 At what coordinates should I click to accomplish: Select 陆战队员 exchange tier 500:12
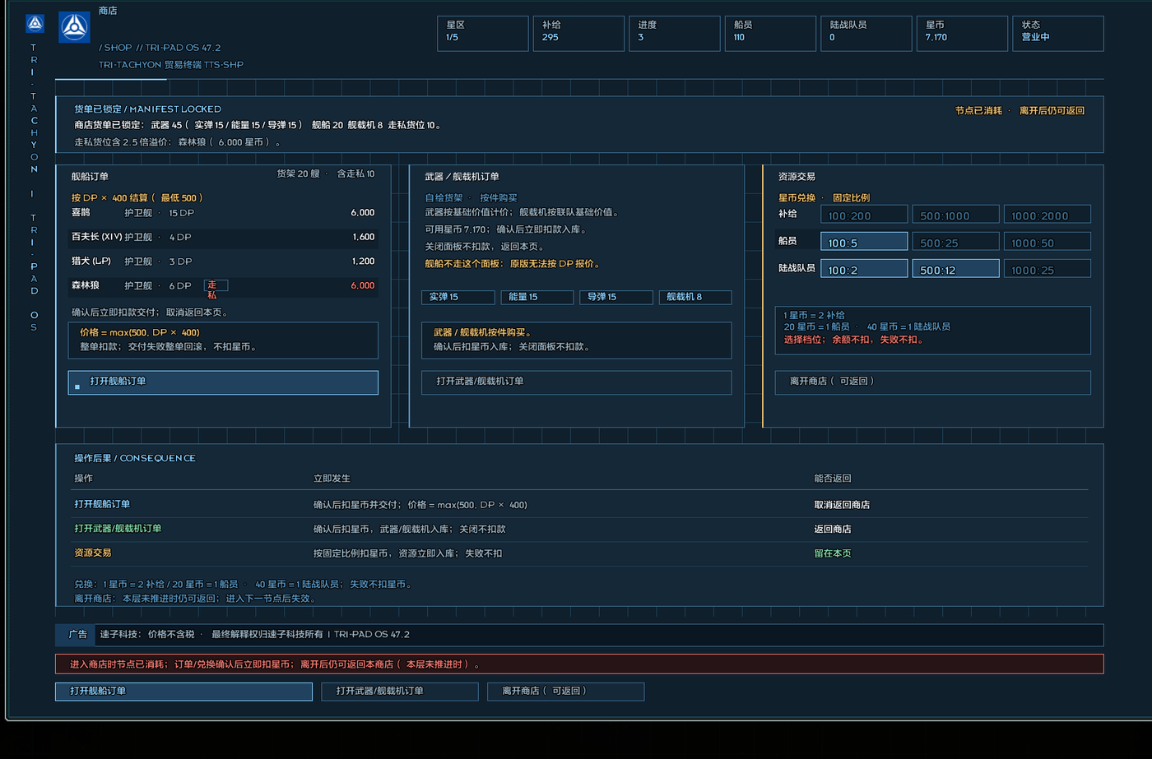point(955,268)
